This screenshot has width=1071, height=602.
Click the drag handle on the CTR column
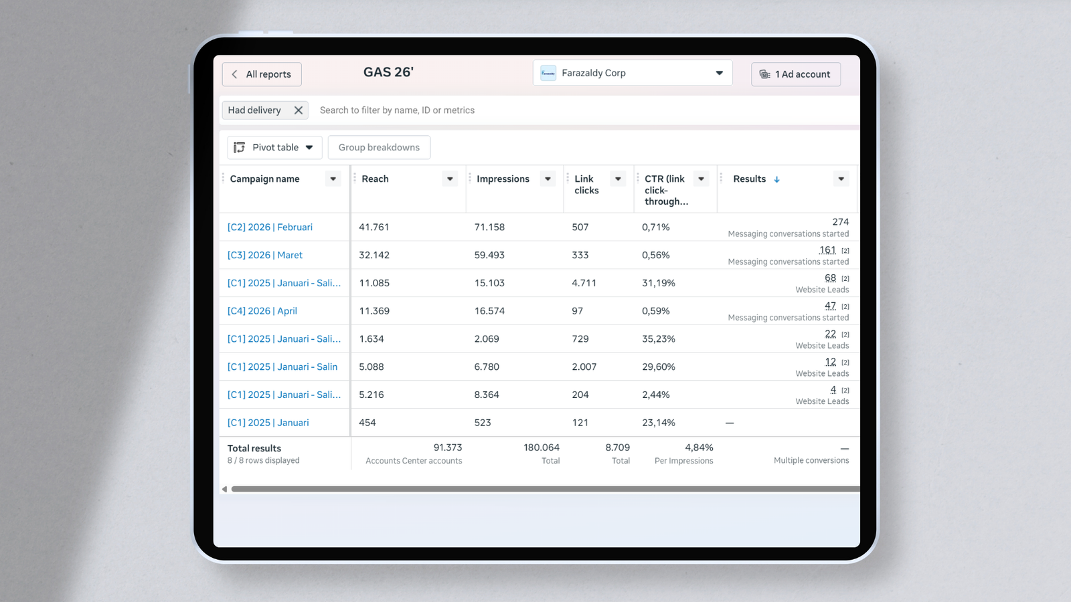point(638,179)
